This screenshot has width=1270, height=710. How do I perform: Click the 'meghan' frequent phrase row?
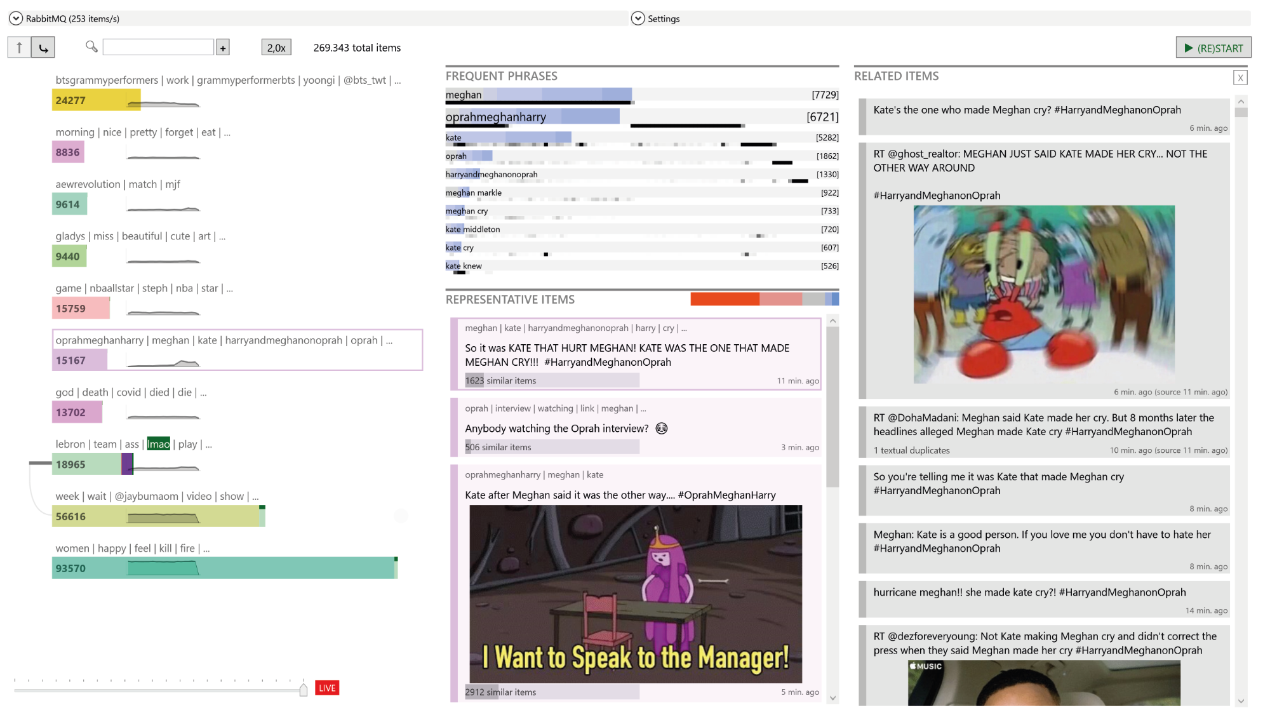[642, 95]
